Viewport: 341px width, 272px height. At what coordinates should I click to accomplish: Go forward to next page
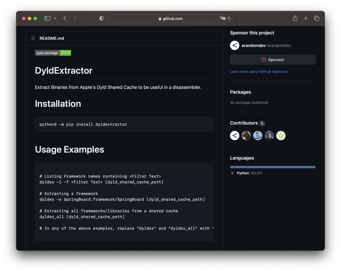[x=75, y=19]
